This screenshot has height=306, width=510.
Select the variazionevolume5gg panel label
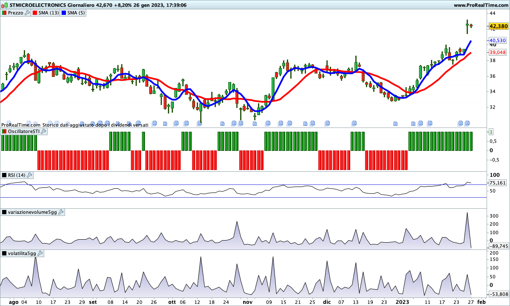(x=32, y=212)
